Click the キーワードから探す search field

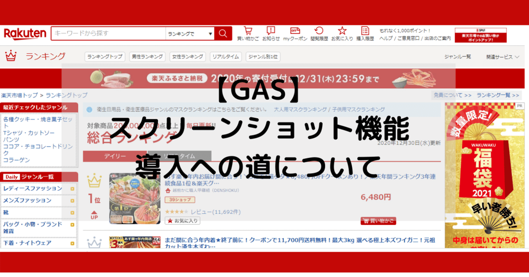(108, 33)
